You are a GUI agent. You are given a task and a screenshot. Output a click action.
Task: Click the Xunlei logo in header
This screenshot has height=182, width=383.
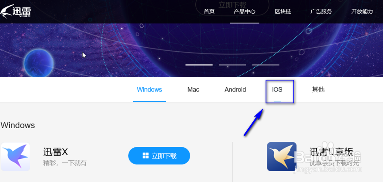click(15, 11)
